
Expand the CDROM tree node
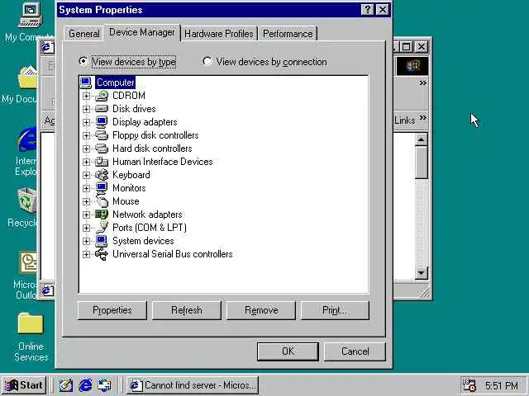(x=86, y=96)
